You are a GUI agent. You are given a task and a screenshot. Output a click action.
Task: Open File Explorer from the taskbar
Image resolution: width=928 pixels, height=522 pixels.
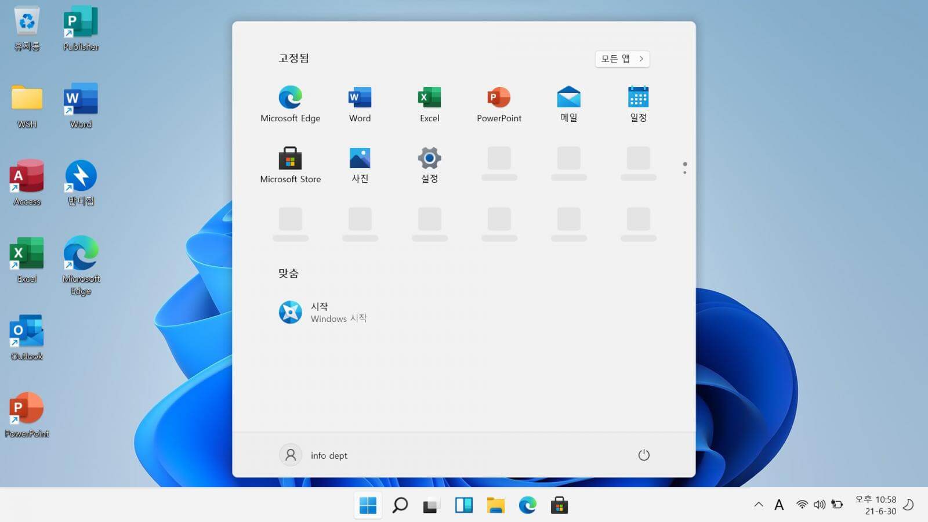click(x=495, y=505)
